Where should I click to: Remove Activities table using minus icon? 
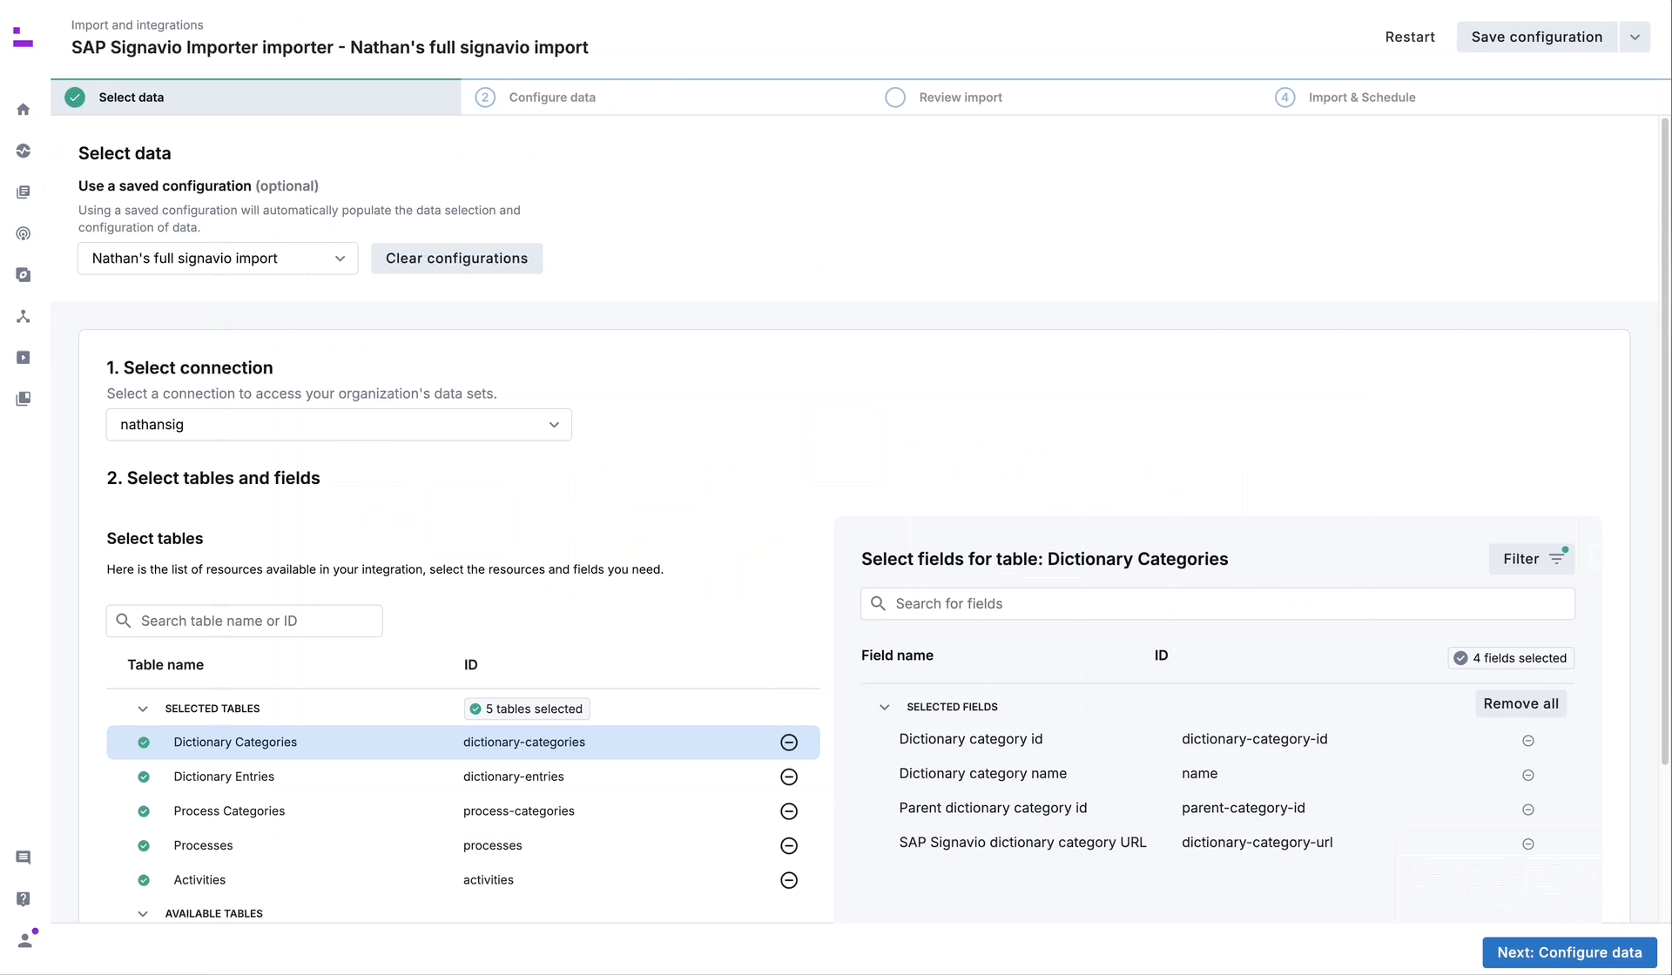click(x=789, y=880)
